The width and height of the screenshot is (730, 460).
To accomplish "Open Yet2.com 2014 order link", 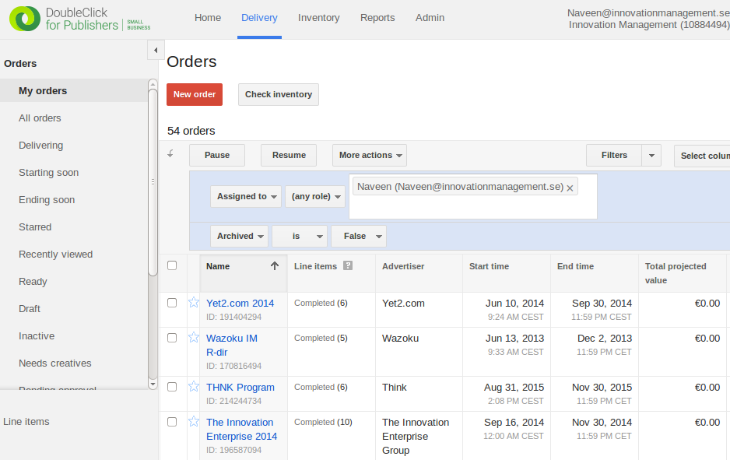I will [x=240, y=303].
